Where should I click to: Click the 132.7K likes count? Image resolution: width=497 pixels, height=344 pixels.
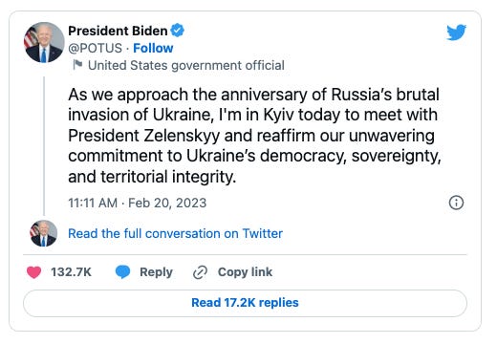pos(71,272)
